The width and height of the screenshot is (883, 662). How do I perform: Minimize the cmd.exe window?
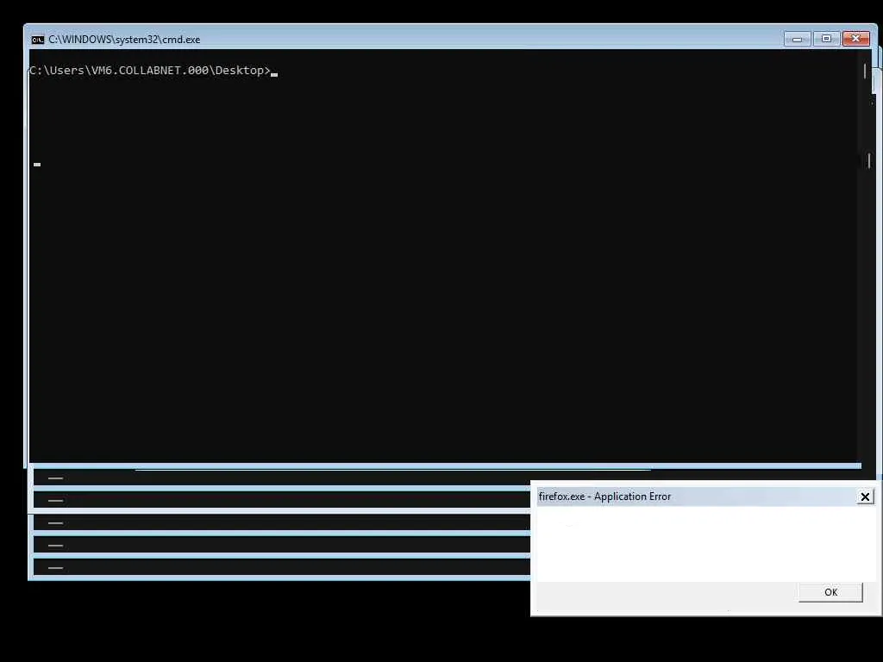[798, 39]
